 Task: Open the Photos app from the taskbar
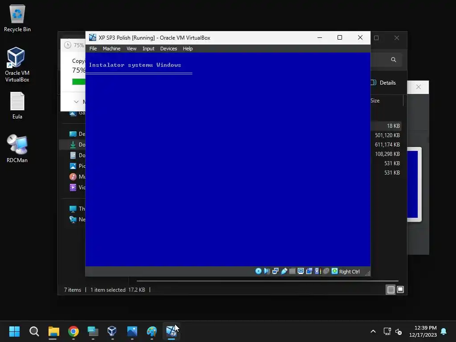pyautogui.click(x=132, y=331)
